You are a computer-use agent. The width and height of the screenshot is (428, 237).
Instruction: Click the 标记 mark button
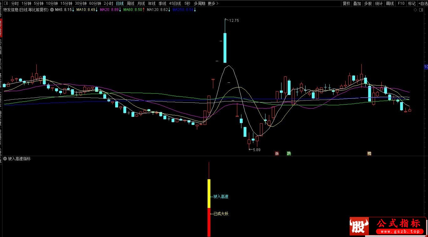(x=412, y=3)
